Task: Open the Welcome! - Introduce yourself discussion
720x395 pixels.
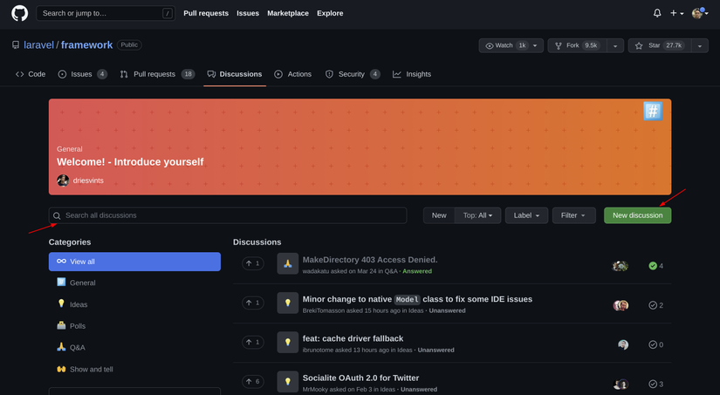Action: tap(130, 162)
